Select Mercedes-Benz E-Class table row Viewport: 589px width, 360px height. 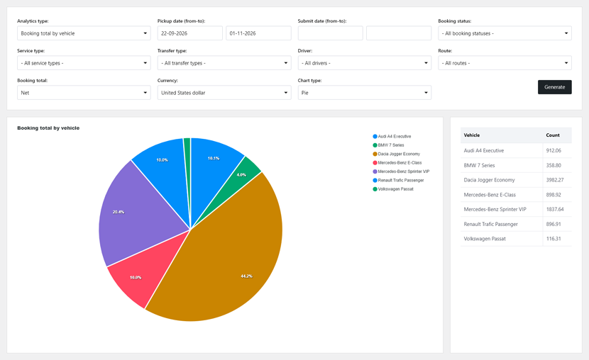tap(516, 195)
